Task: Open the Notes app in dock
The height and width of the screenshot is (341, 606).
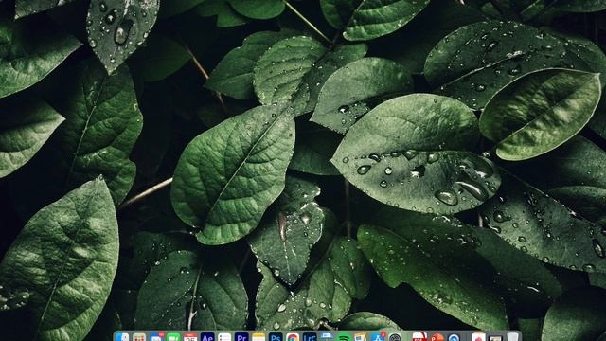Action: [258, 337]
